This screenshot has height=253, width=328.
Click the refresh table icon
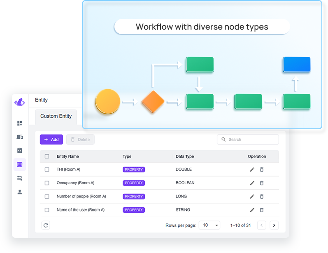46,225
